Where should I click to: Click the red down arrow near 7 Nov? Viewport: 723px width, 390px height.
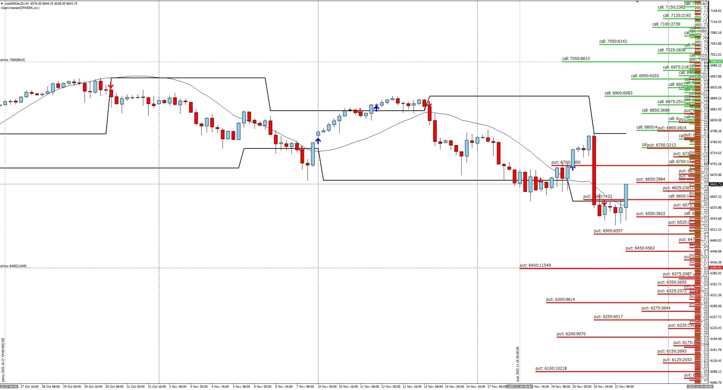(x=302, y=149)
